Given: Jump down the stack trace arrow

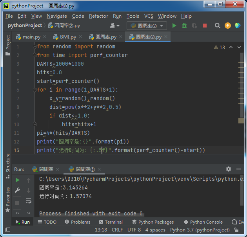Looking at the screenshot, I should [29, 191].
